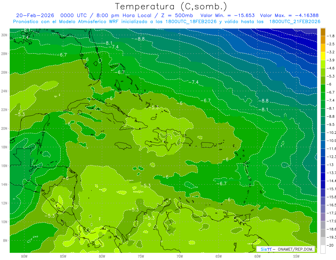This screenshot has width=336, height=260.
Task: Click the "Sisπ" logo text
Action: click(x=266, y=249)
